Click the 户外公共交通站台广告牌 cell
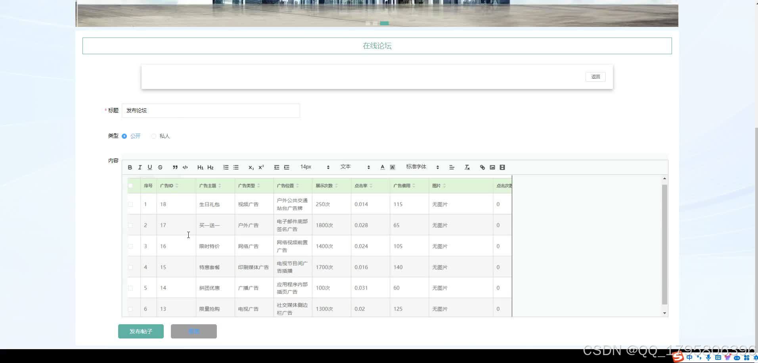This screenshot has height=363, width=758. (x=292, y=204)
